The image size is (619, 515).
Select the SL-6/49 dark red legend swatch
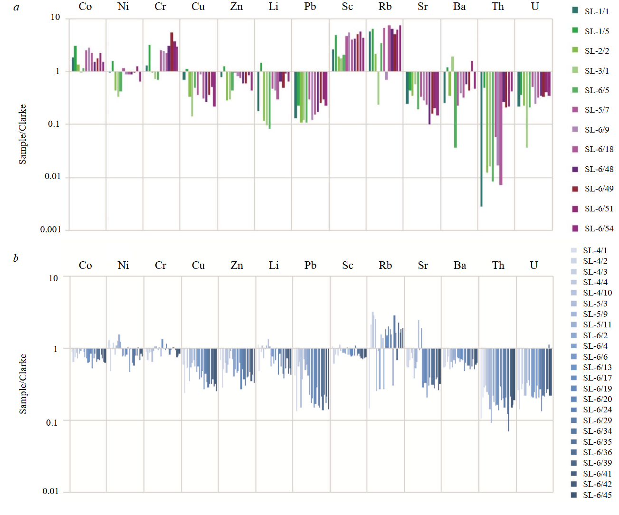pyautogui.click(x=575, y=189)
